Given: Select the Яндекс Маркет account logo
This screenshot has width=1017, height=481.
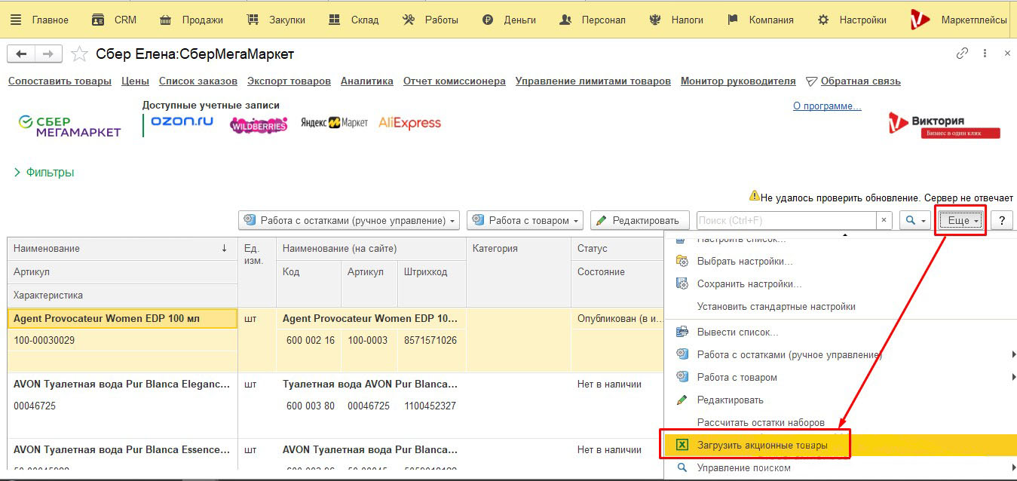Looking at the screenshot, I should [334, 123].
